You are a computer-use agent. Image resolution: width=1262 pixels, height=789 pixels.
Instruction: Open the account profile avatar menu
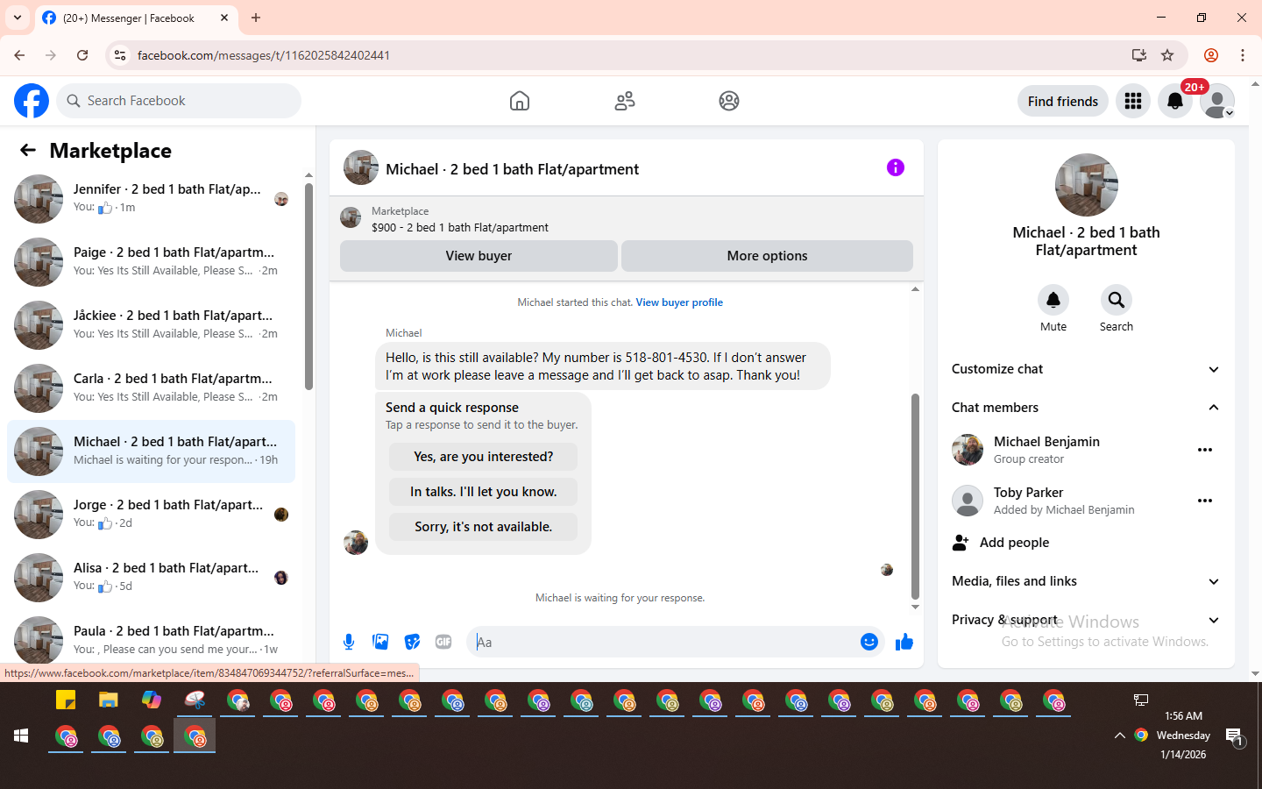pyautogui.click(x=1217, y=101)
